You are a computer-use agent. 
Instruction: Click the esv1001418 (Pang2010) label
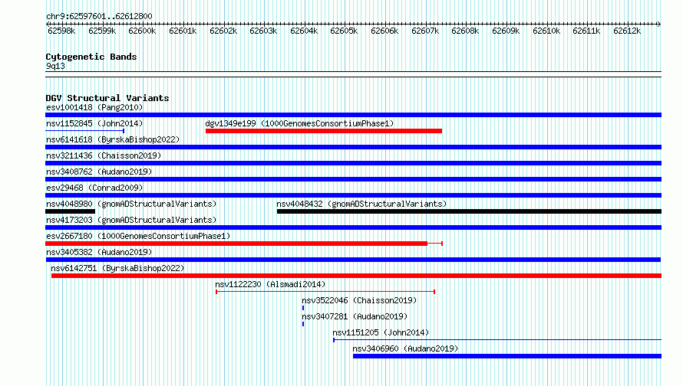[x=94, y=107]
